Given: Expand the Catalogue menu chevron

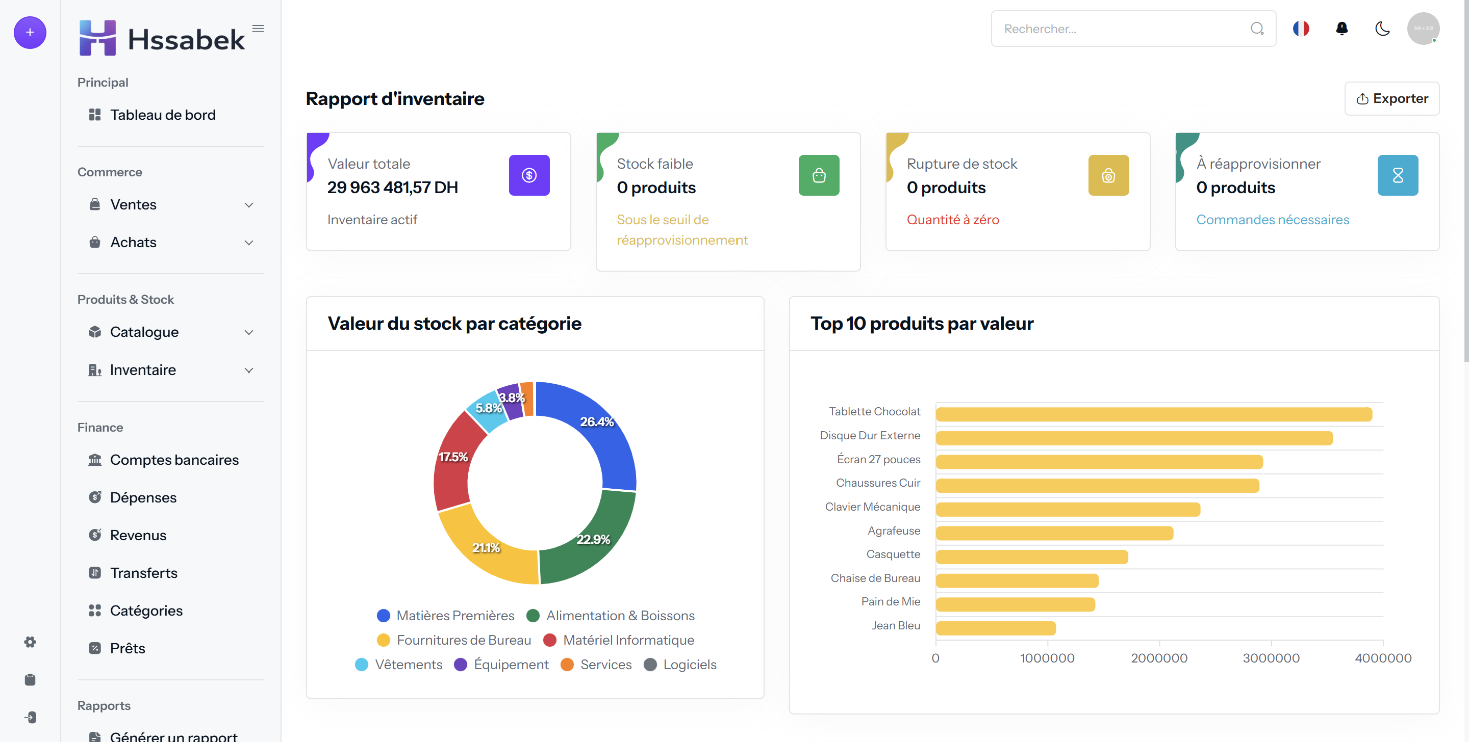Looking at the screenshot, I should (x=248, y=332).
